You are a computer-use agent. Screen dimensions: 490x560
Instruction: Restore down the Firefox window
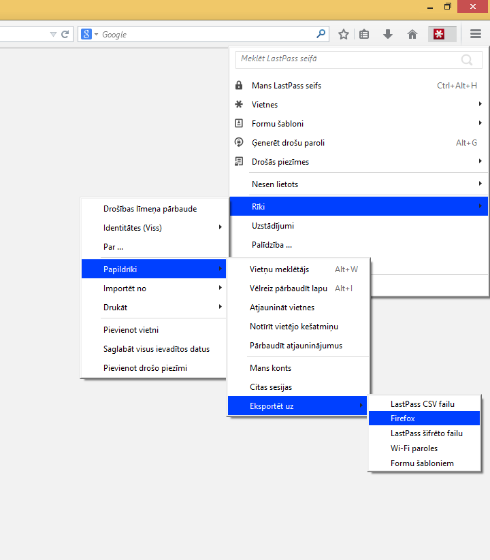448,6
